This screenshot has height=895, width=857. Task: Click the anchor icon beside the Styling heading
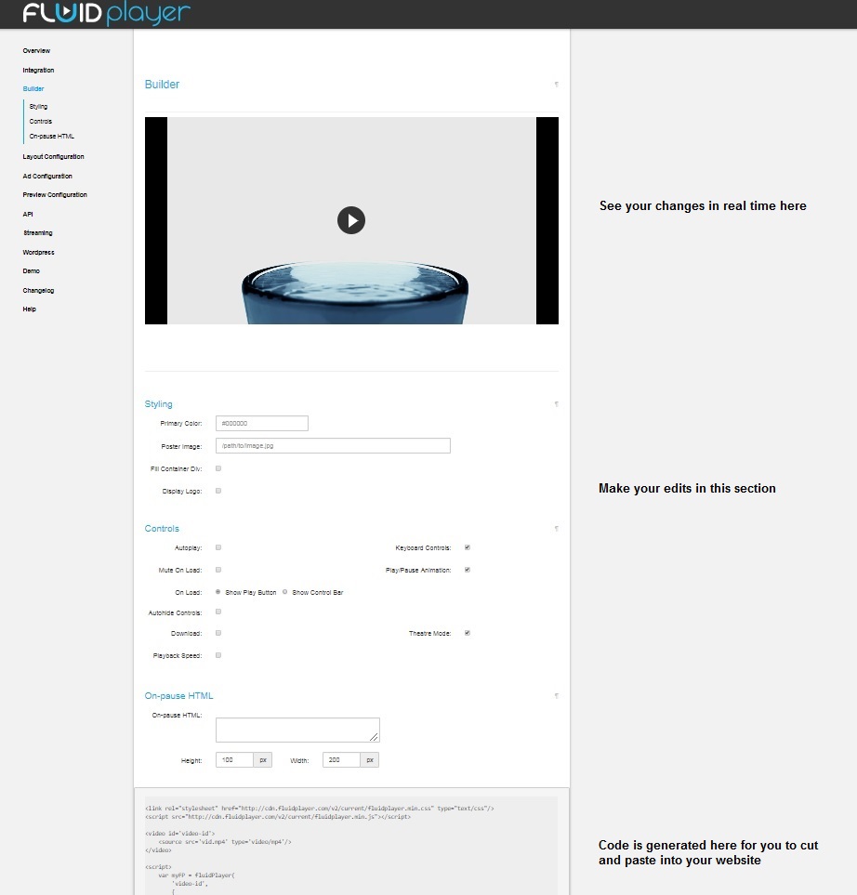point(557,404)
